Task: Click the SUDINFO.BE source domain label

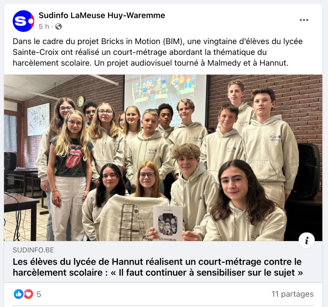Action: point(33,250)
